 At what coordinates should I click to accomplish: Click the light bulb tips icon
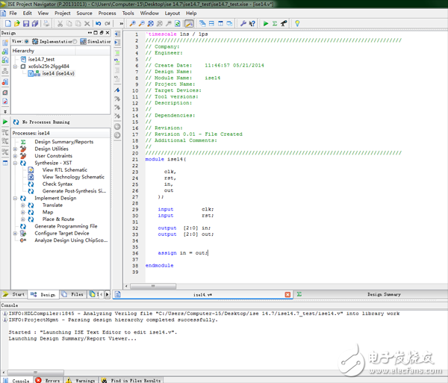pos(296,24)
